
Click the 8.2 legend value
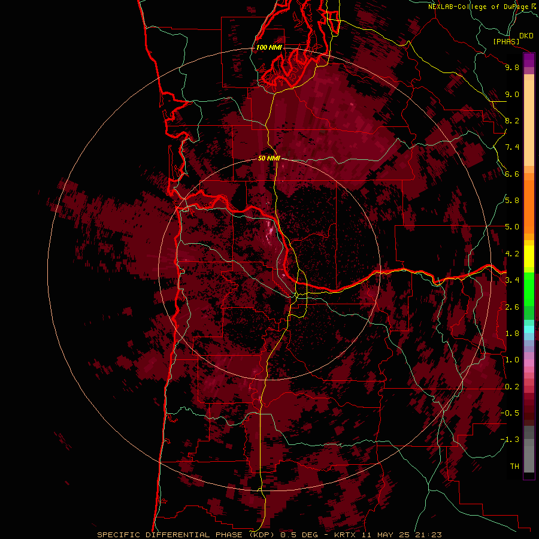(512, 120)
